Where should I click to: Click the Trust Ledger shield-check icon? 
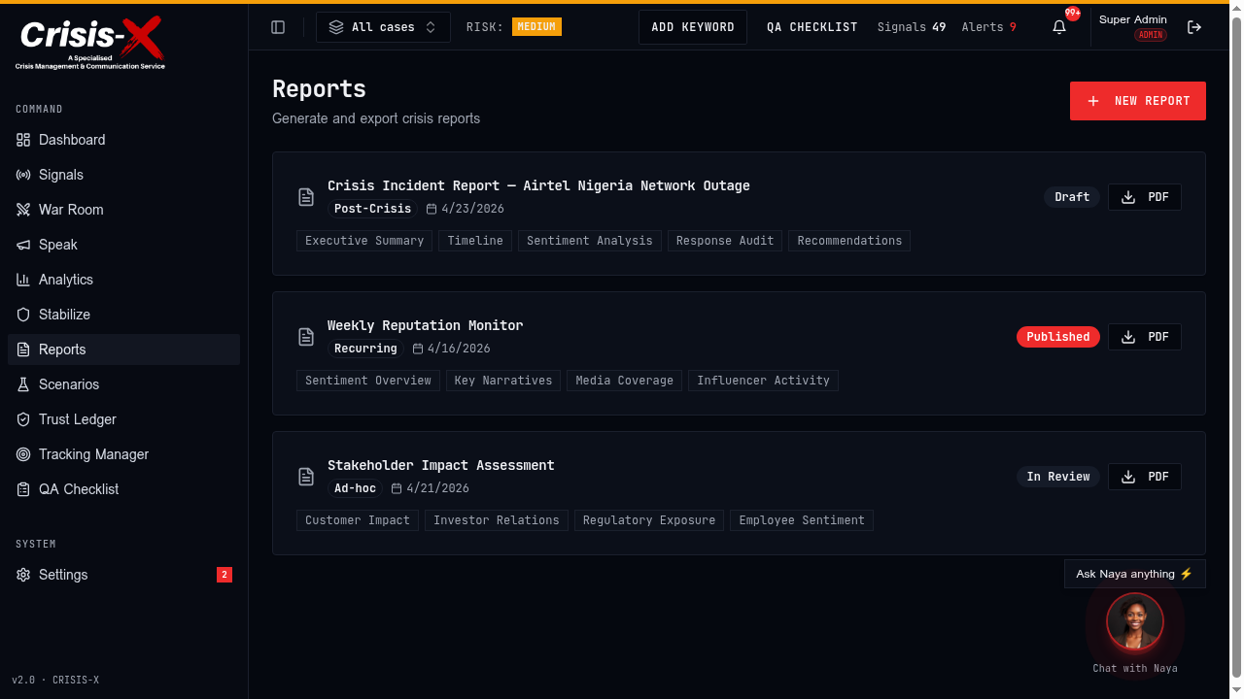click(x=23, y=419)
